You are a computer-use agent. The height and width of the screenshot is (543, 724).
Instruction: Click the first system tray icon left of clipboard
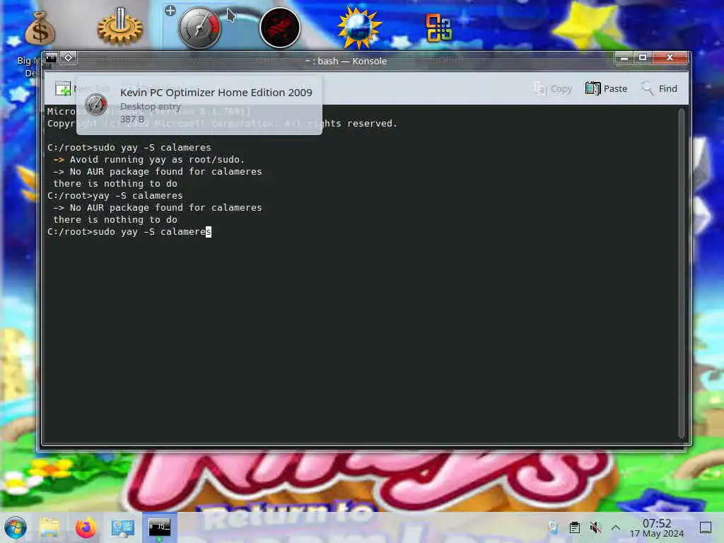[553, 527]
